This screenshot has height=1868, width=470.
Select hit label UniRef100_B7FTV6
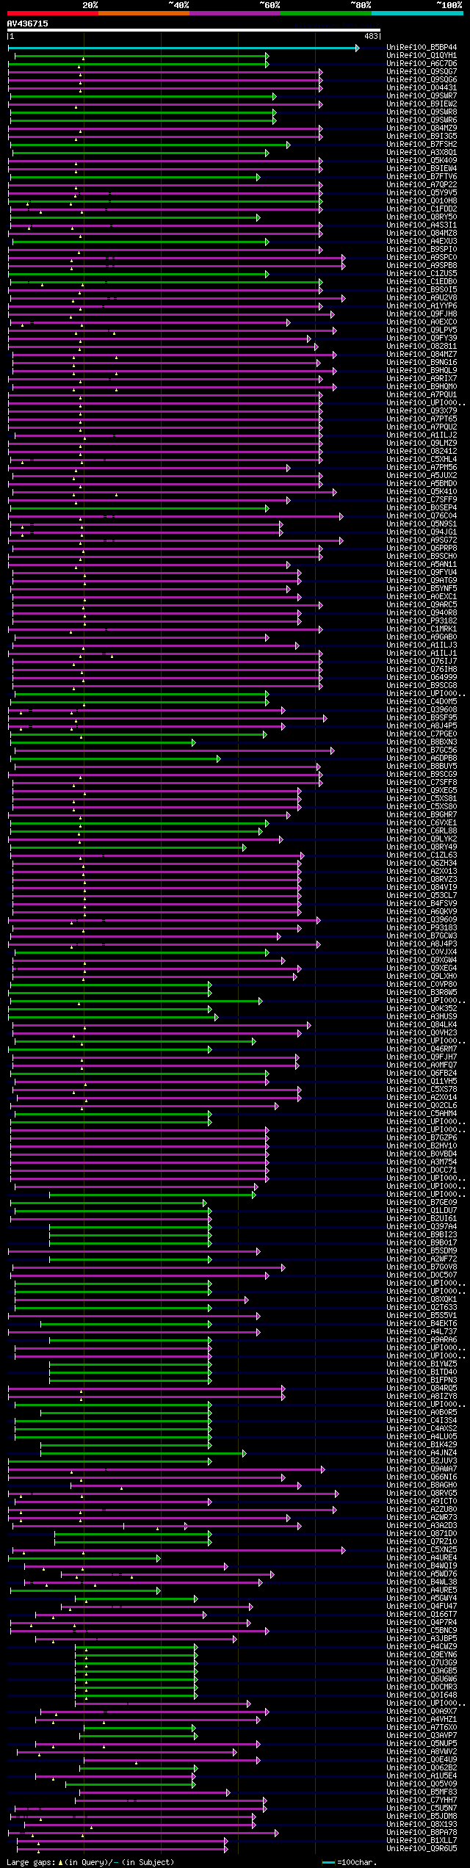[x=422, y=177]
